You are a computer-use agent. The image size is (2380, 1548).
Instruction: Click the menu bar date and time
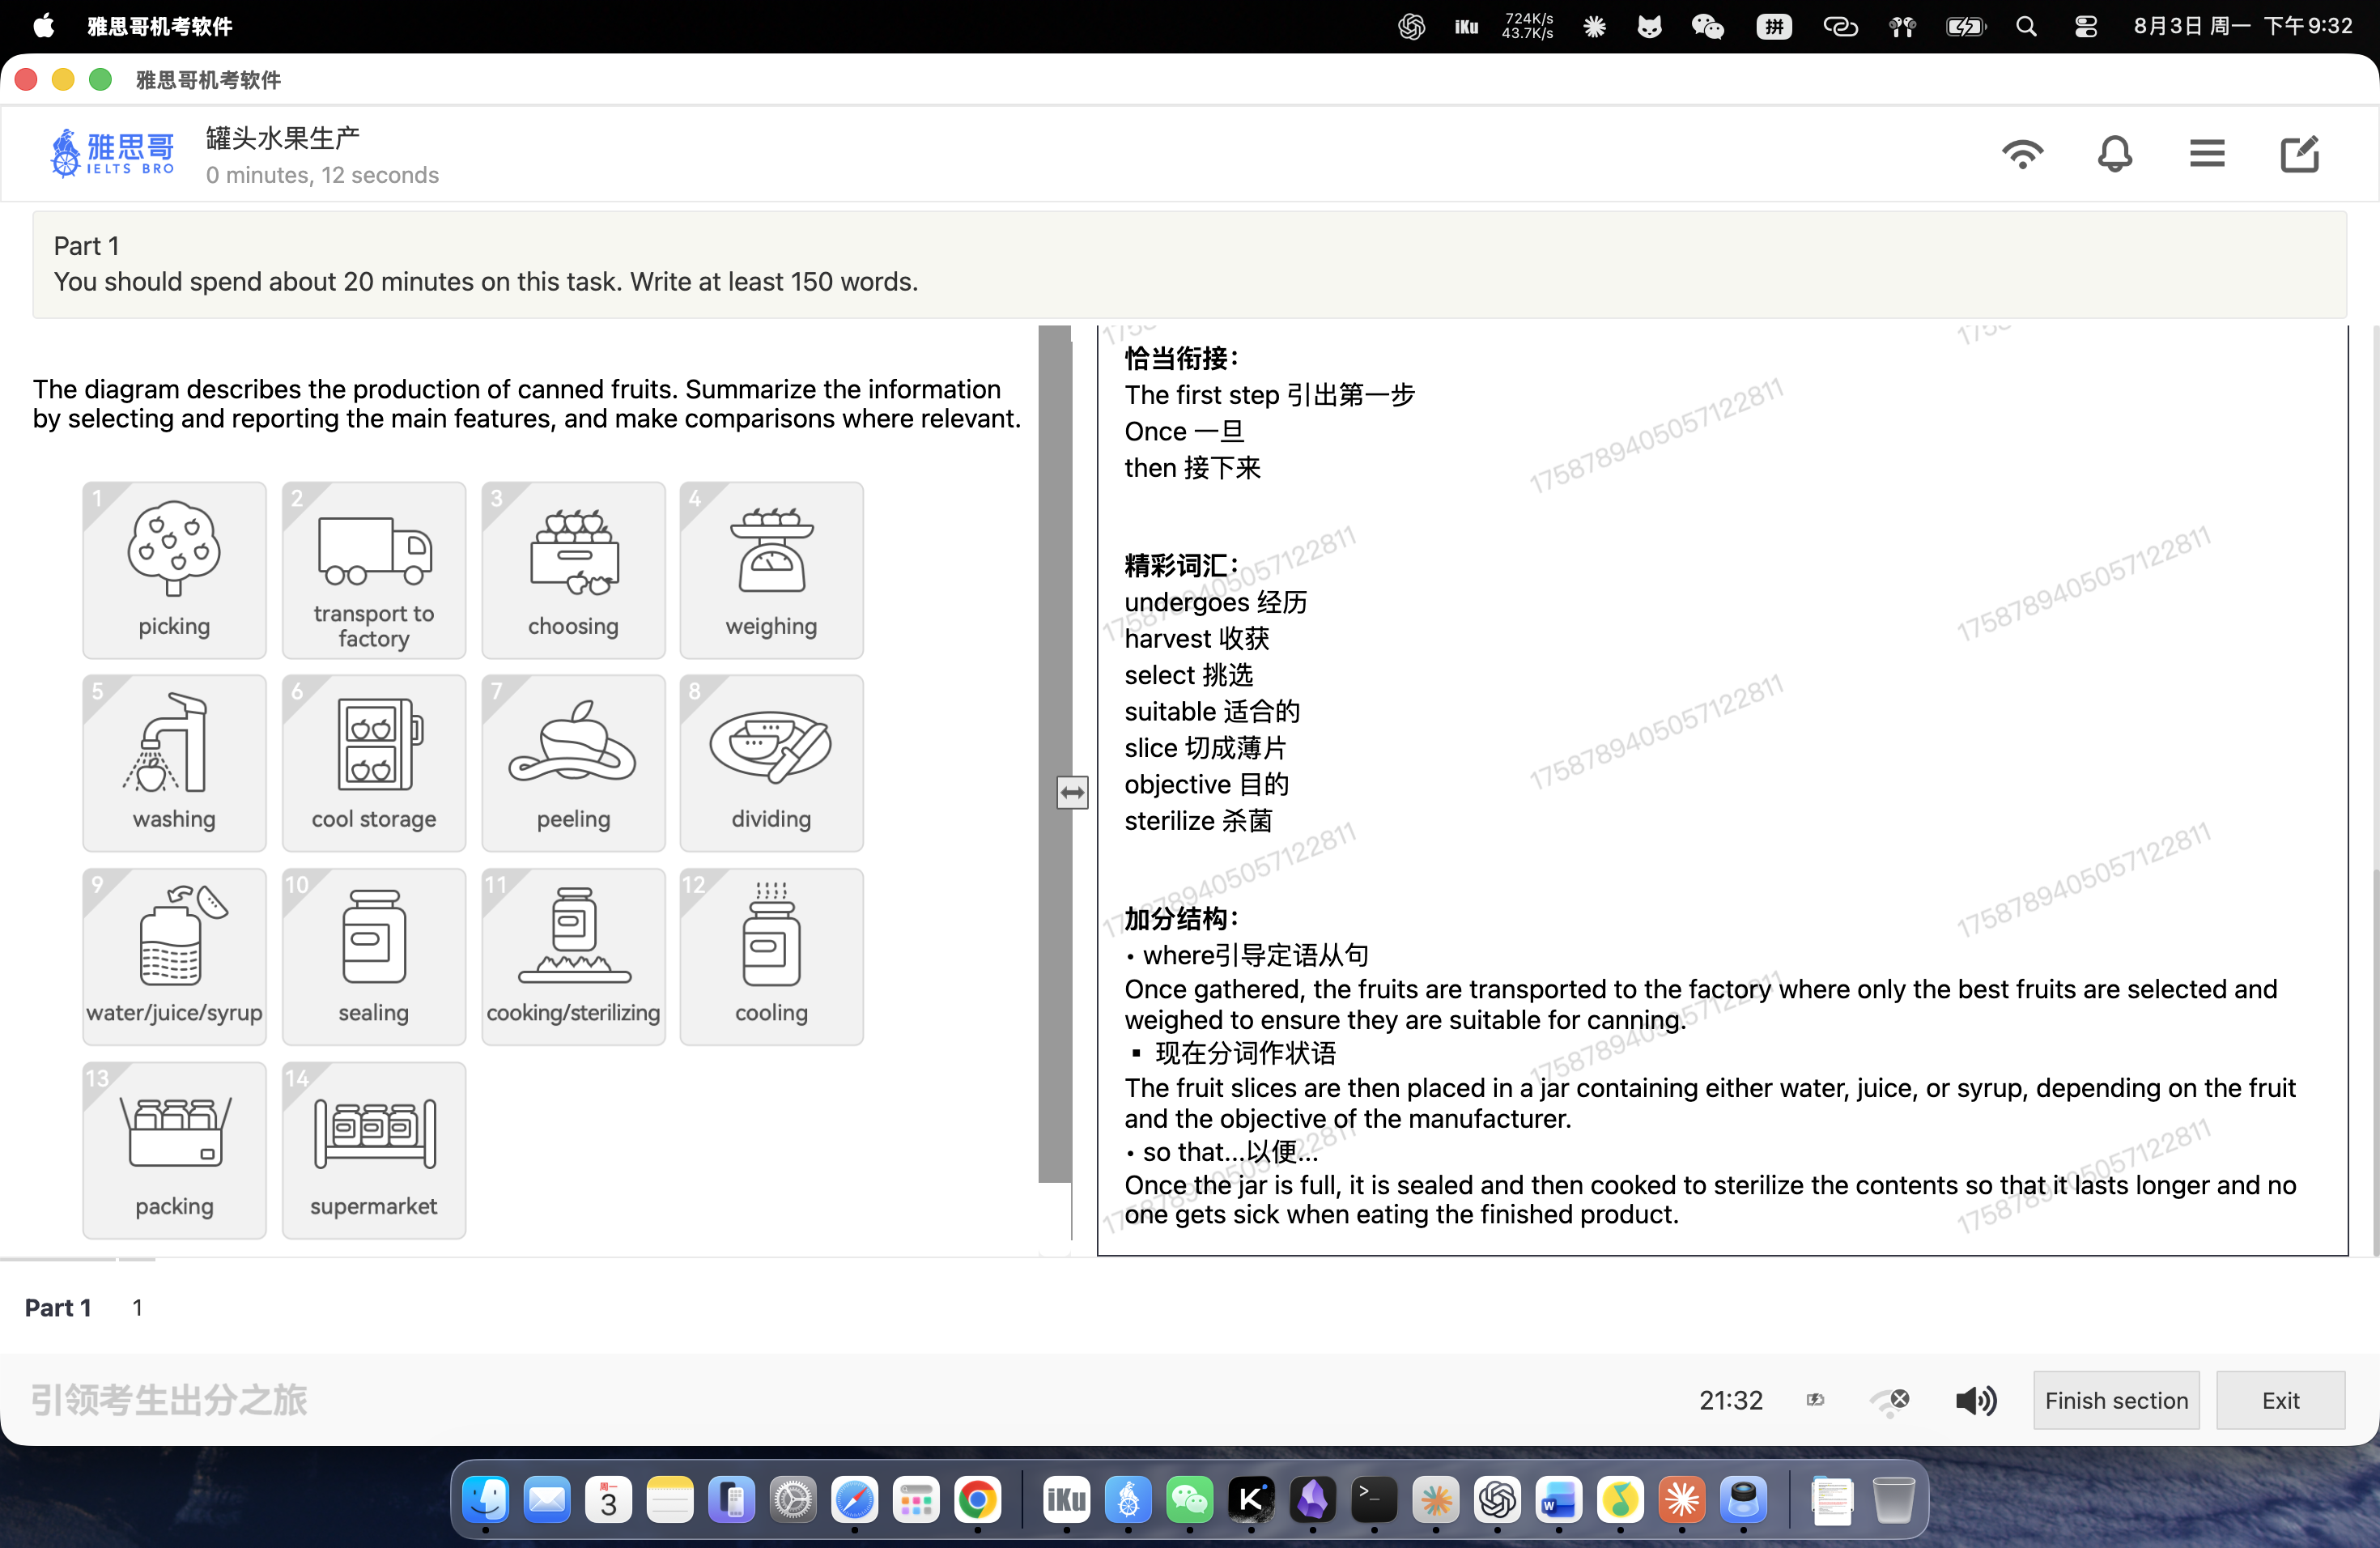tap(2243, 26)
